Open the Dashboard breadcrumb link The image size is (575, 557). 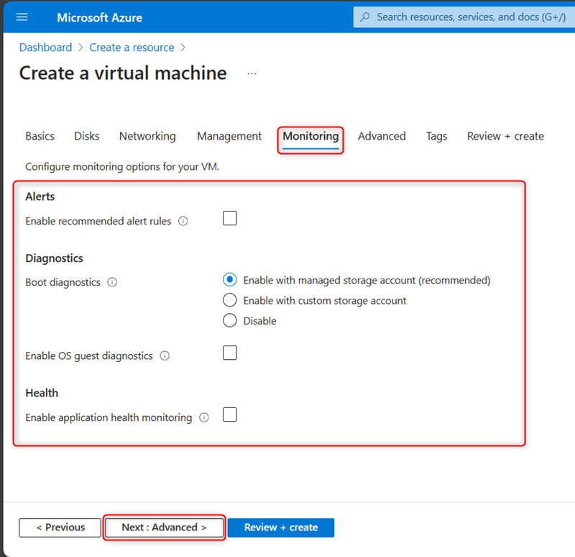tap(45, 47)
